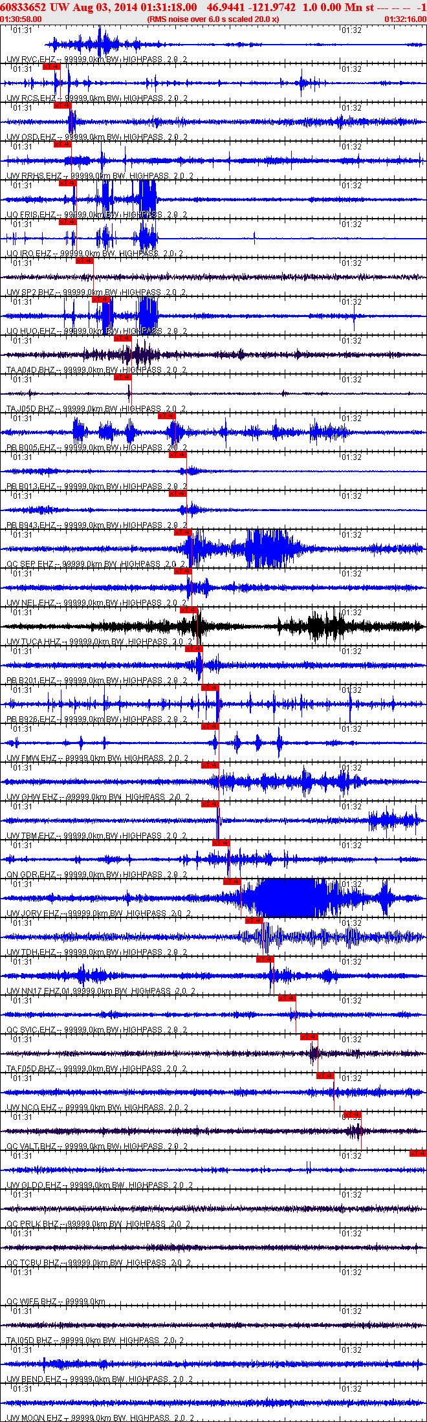427x1422 pixels.
Task: Select the UW RCS EHZ station label
Action: pos(97,98)
